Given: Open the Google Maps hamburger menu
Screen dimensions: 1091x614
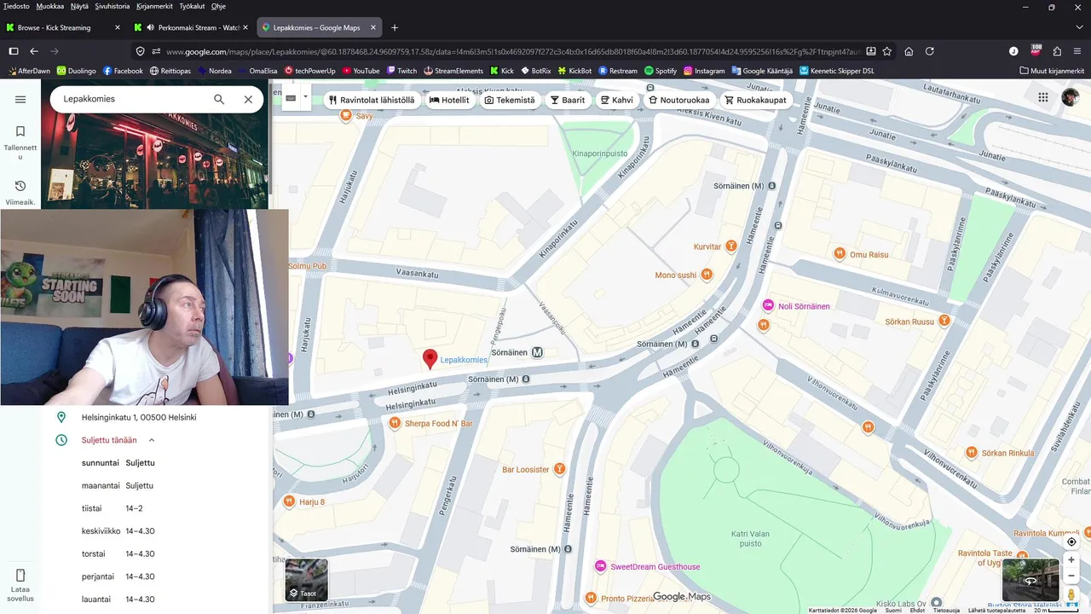Looking at the screenshot, I should tap(20, 99).
